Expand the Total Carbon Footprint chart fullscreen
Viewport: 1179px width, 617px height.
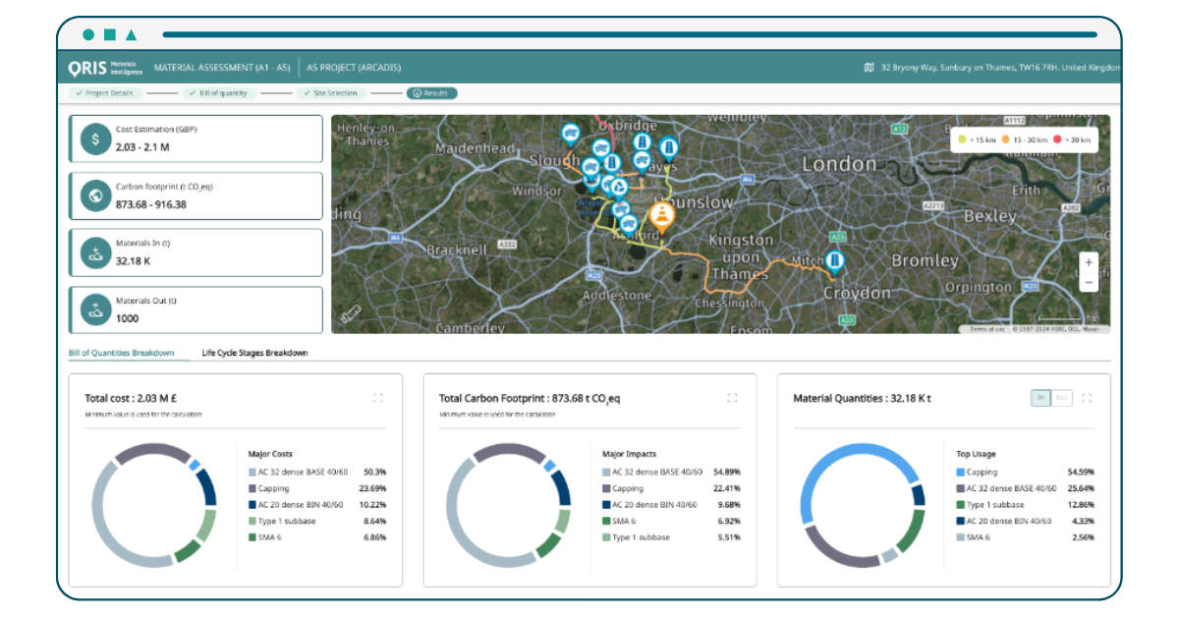coord(732,398)
